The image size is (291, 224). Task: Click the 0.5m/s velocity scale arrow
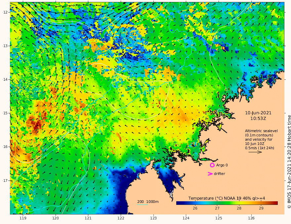pyautogui.click(x=255, y=152)
